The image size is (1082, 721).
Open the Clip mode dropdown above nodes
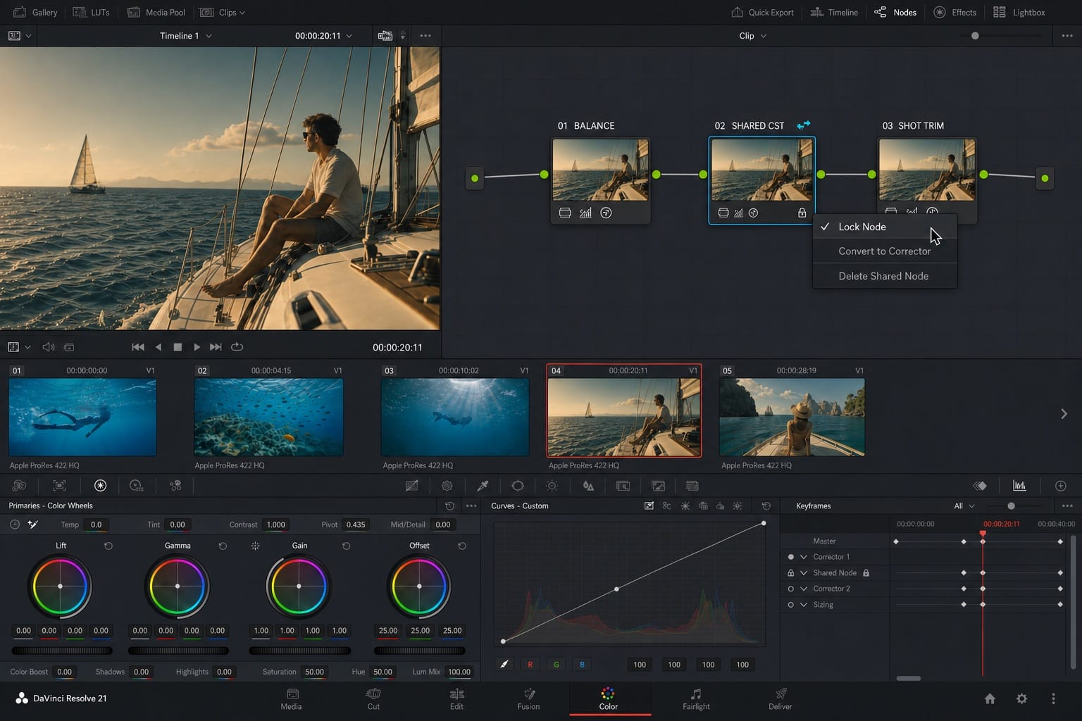pos(752,35)
